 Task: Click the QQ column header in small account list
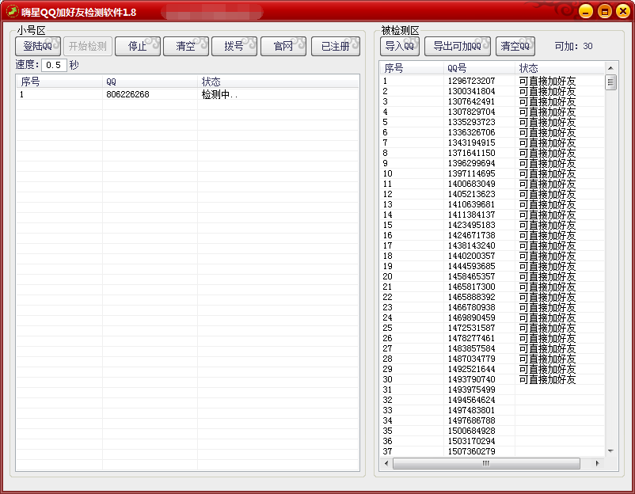coord(150,82)
